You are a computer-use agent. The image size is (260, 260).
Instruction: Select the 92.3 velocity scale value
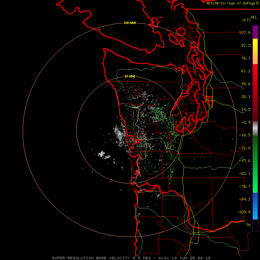point(246,45)
